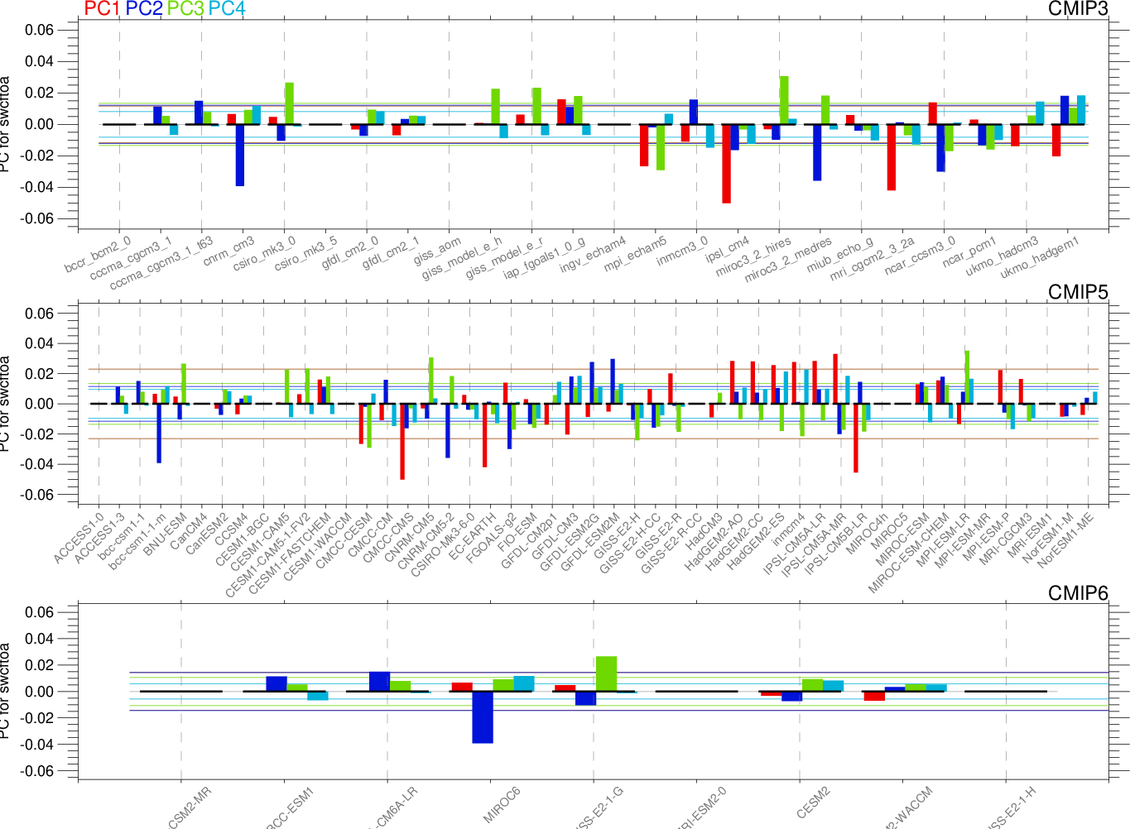The width and height of the screenshot is (1130, 829).
Task: Select the tall green bar above MPI-ESM-LR
Action: [966, 364]
